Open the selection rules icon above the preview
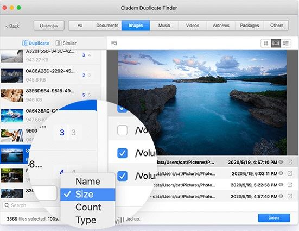Image resolution: width=299 pixels, height=231 pixels. point(114,43)
